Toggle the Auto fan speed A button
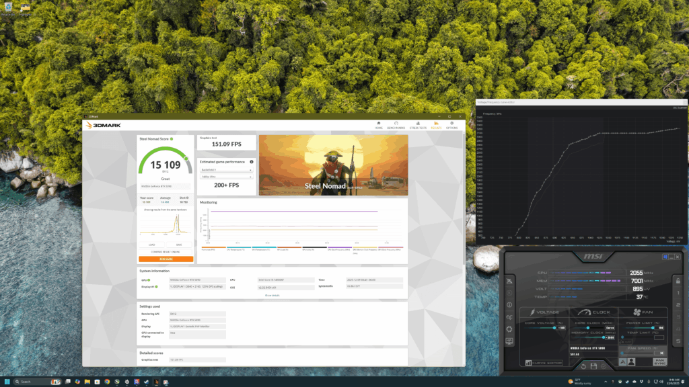Viewport: 689px width, 387px height. [x=622, y=362]
